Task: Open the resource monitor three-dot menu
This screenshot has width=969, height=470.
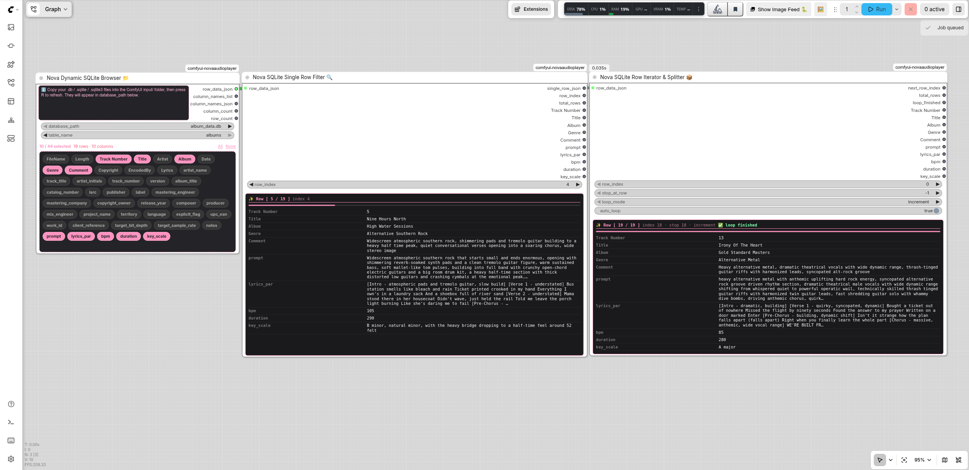Action: click(698, 9)
